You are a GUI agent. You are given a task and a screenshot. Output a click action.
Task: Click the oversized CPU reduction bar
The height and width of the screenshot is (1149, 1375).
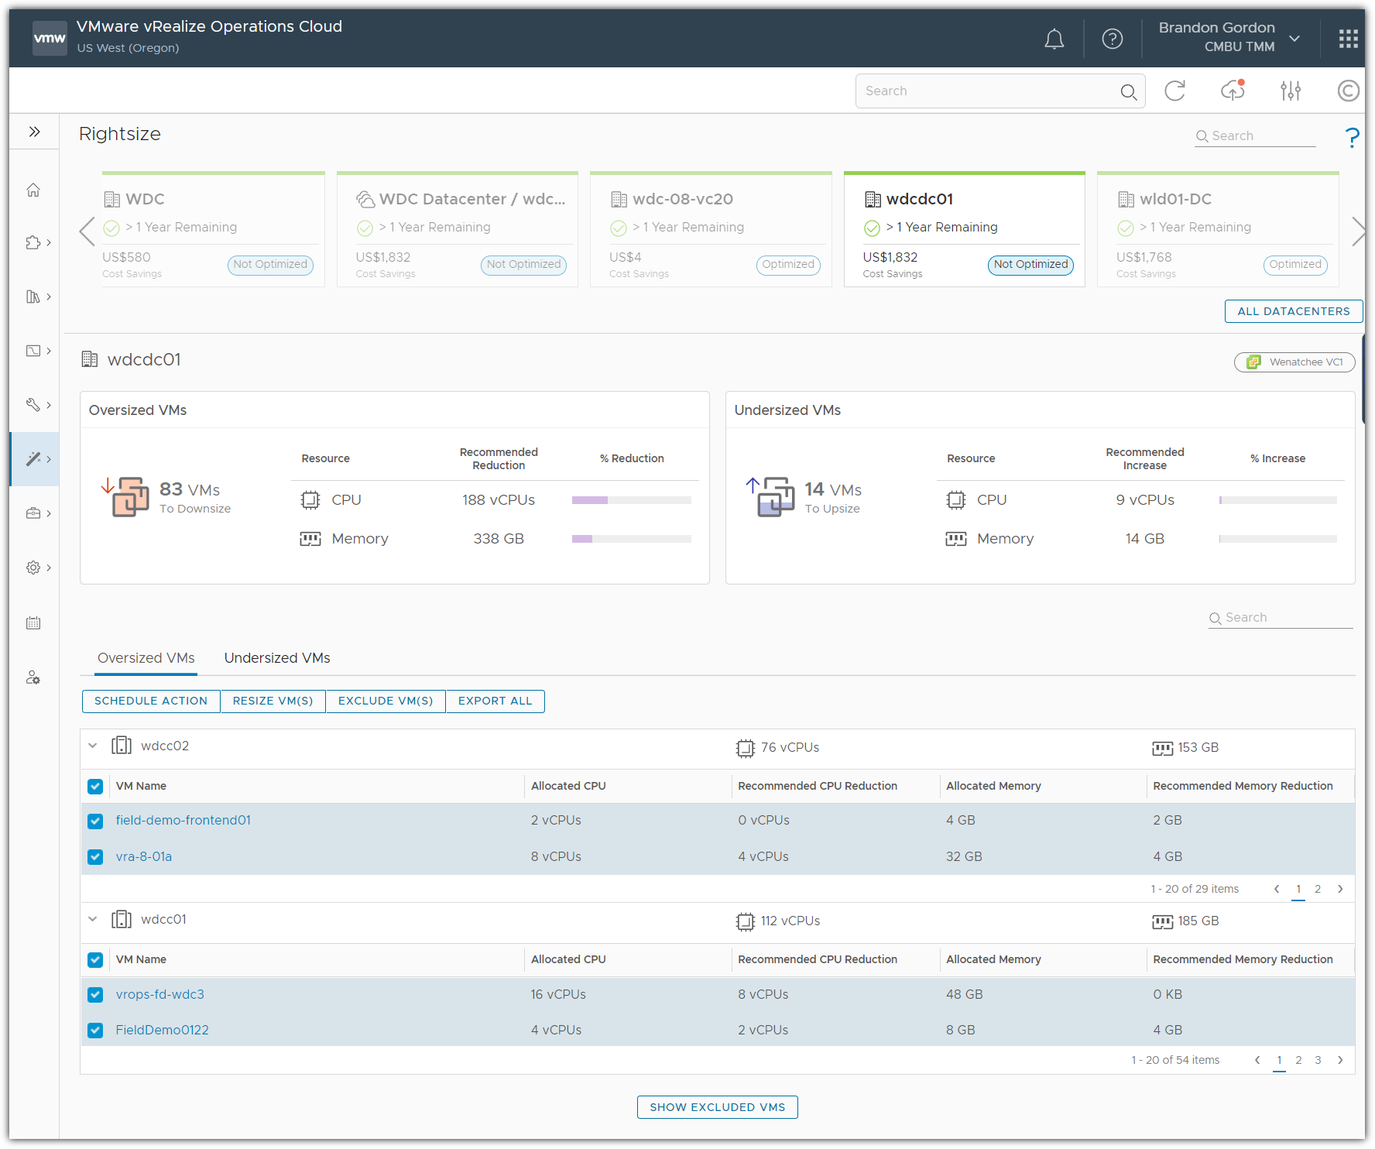631,500
